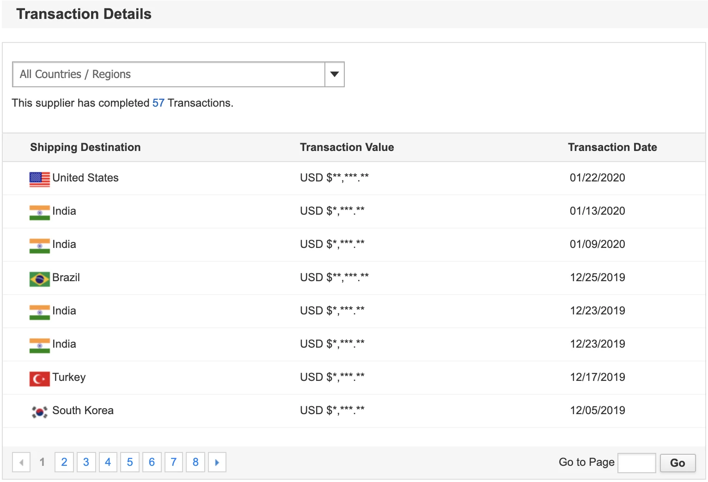The height and width of the screenshot is (482, 708).
Task: Click the dropdown arrow of country filter
Action: point(335,74)
